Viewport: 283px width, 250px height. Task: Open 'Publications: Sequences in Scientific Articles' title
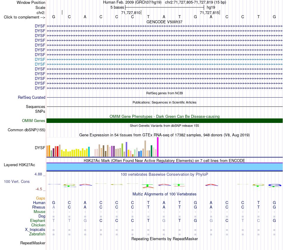(164, 102)
